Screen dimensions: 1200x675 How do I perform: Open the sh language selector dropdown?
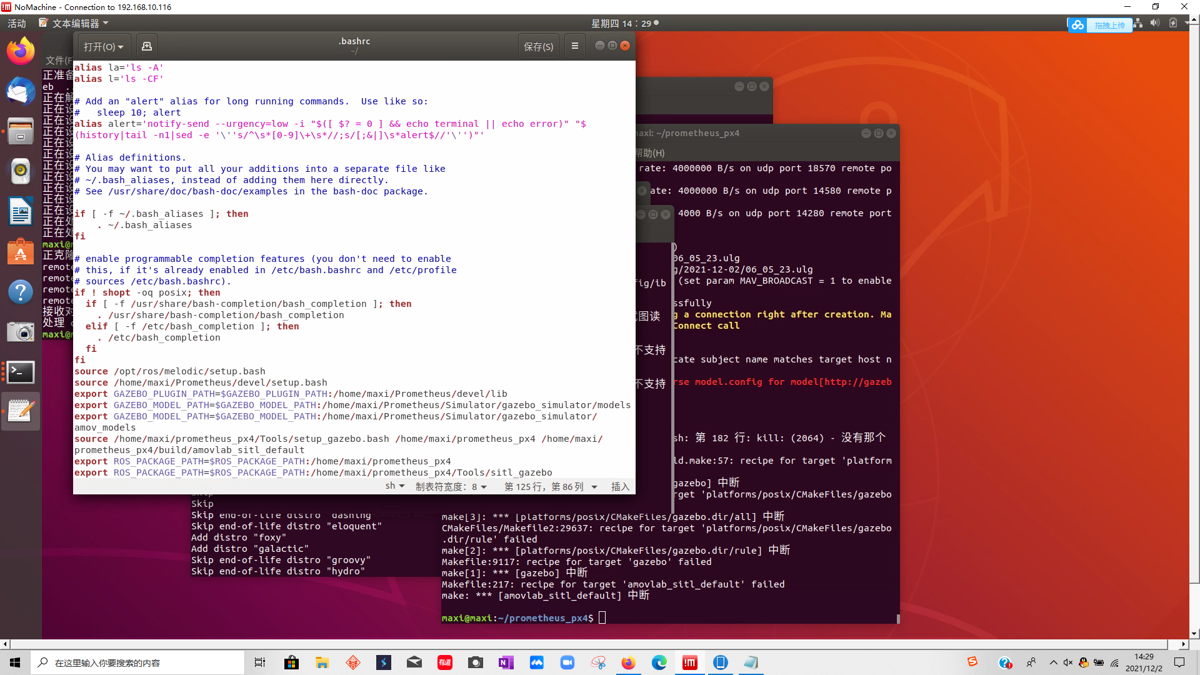[x=395, y=487]
